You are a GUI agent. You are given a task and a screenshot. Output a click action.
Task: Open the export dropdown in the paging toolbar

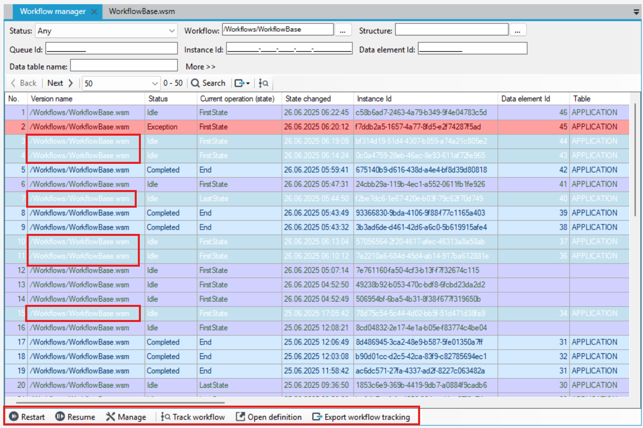[242, 83]
